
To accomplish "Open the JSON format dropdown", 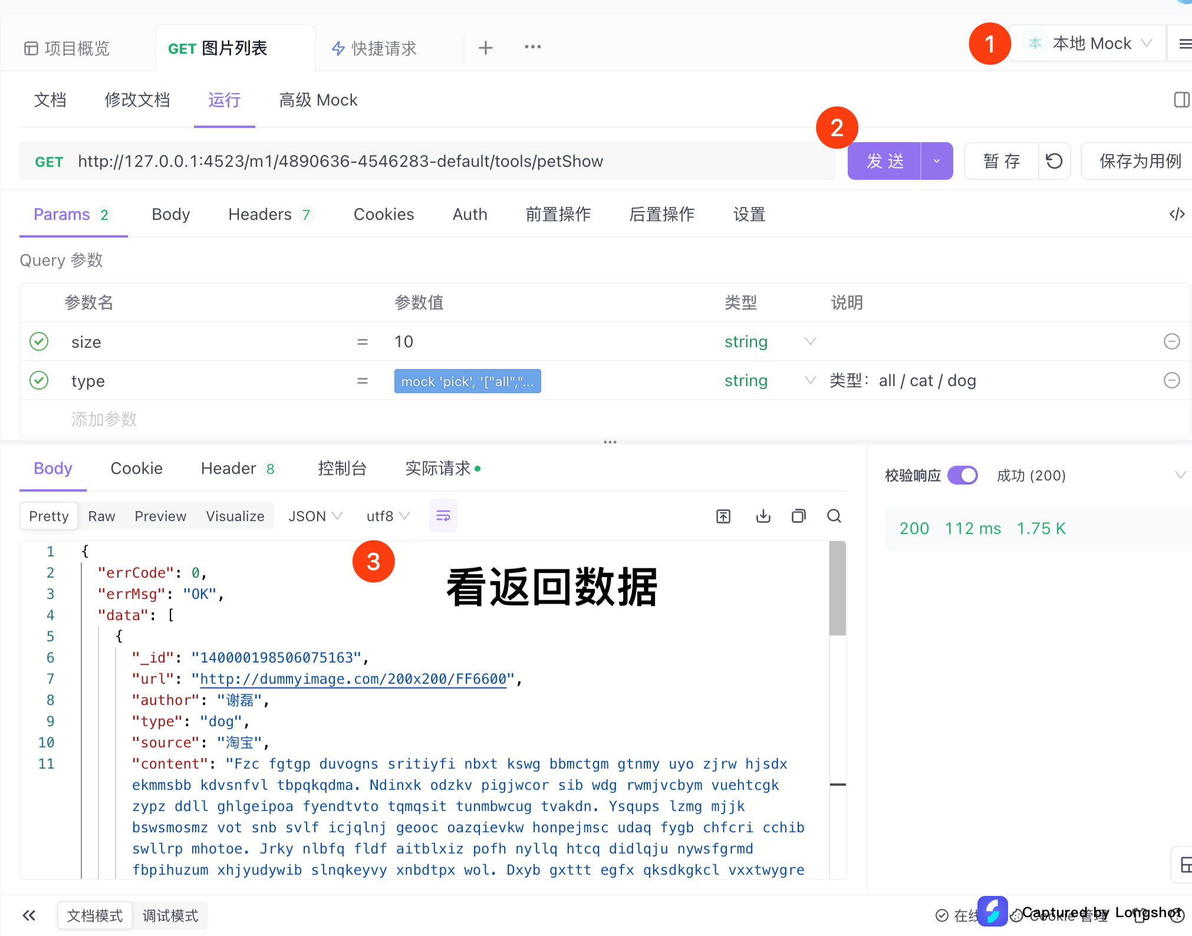I will point(315,516).
